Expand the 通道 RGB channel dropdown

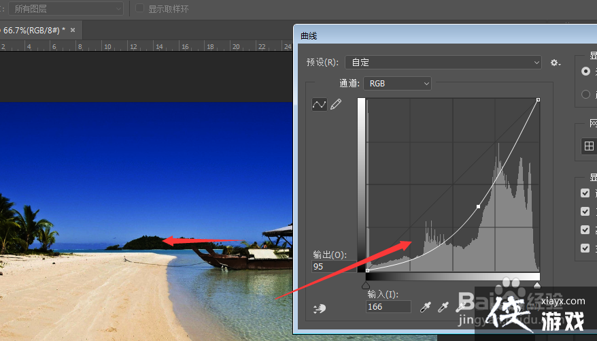point(398,83)
